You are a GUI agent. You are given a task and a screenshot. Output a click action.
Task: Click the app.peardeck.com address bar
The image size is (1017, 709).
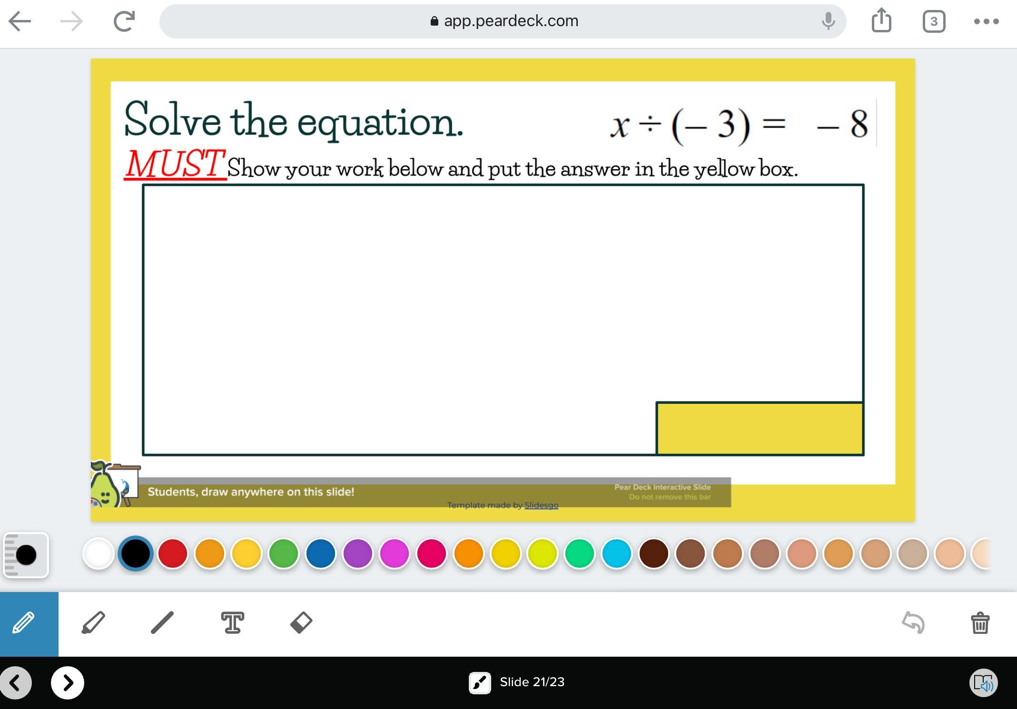[x=503, y=21]
